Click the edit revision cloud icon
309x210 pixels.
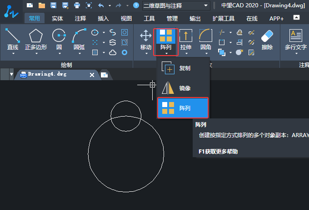point(239,32)
